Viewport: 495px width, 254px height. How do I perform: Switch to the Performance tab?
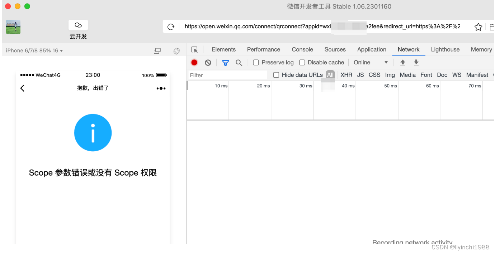[264, 49]
